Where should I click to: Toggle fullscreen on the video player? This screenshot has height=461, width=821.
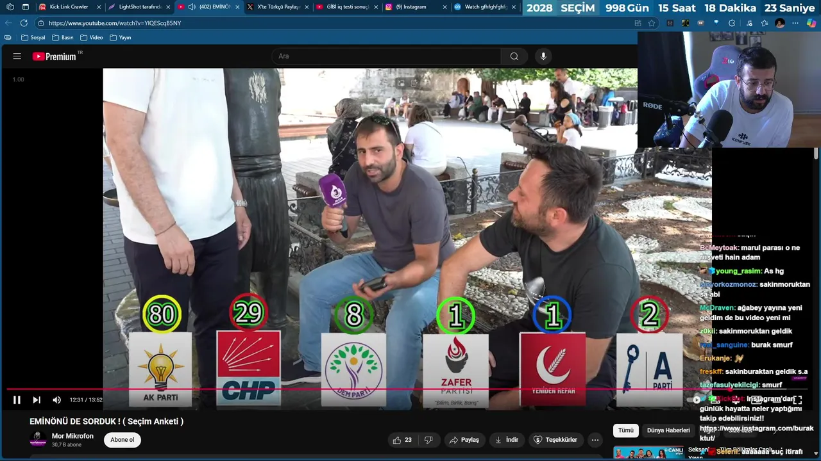(x=798, y=400)
